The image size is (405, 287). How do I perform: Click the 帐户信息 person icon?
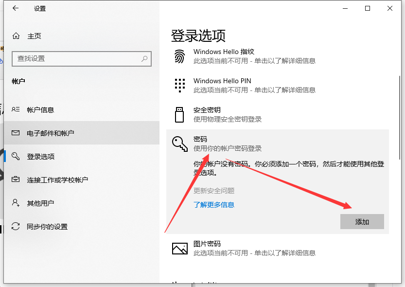(15, 109)
